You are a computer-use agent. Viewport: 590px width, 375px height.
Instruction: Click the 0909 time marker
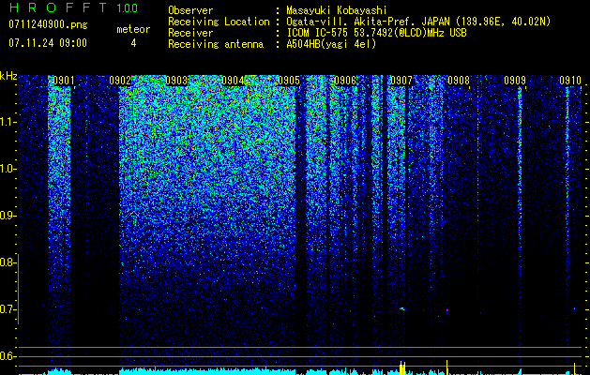515,81
